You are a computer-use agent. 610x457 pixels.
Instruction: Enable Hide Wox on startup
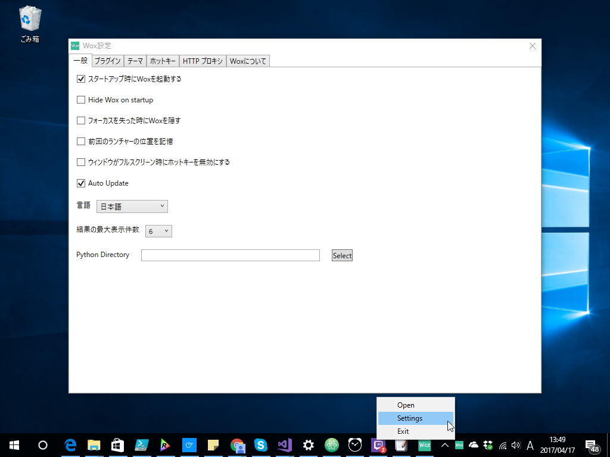tap(81, 99)
